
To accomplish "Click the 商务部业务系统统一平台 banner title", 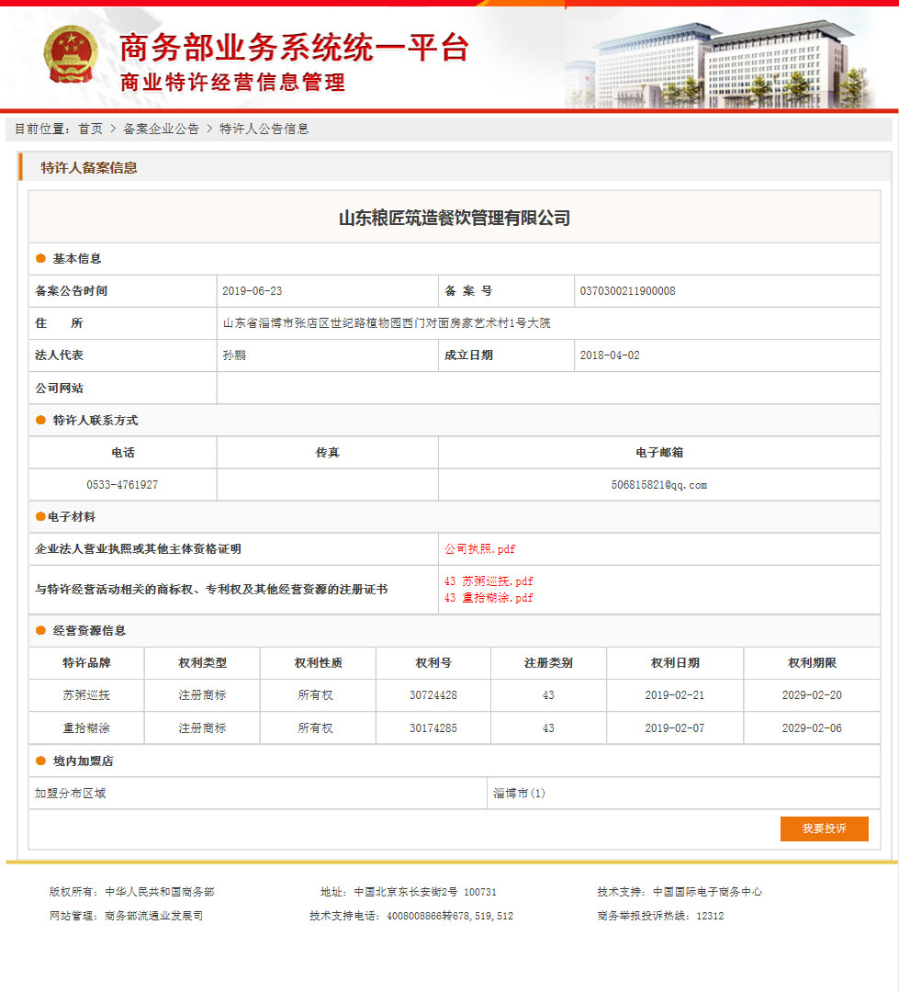I will pyautogui.click(x=295, y=48).
